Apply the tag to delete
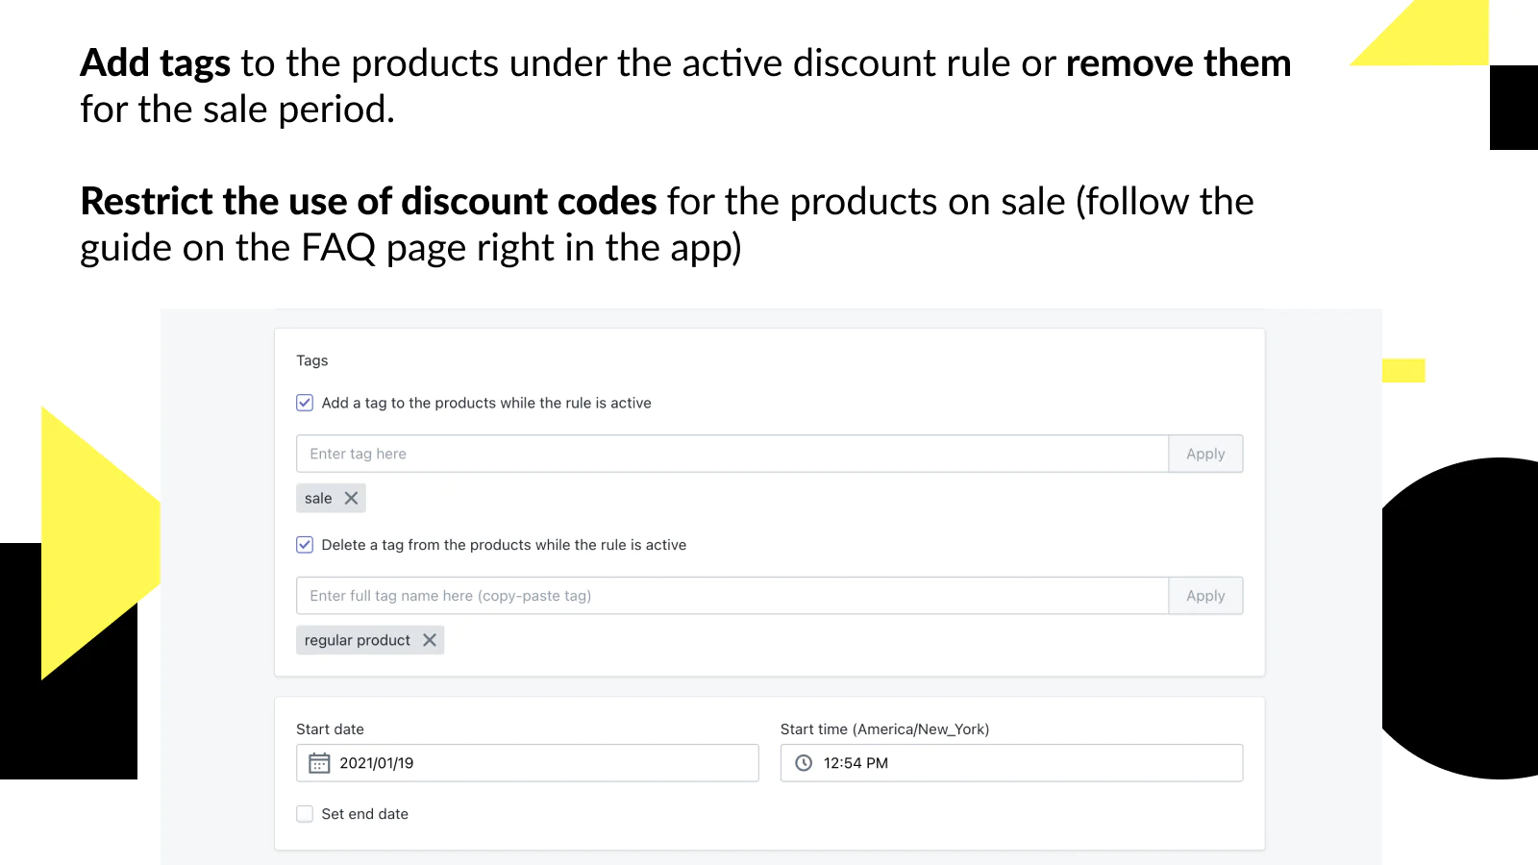Screen dimensions: 1538x865 [1205, 596]
